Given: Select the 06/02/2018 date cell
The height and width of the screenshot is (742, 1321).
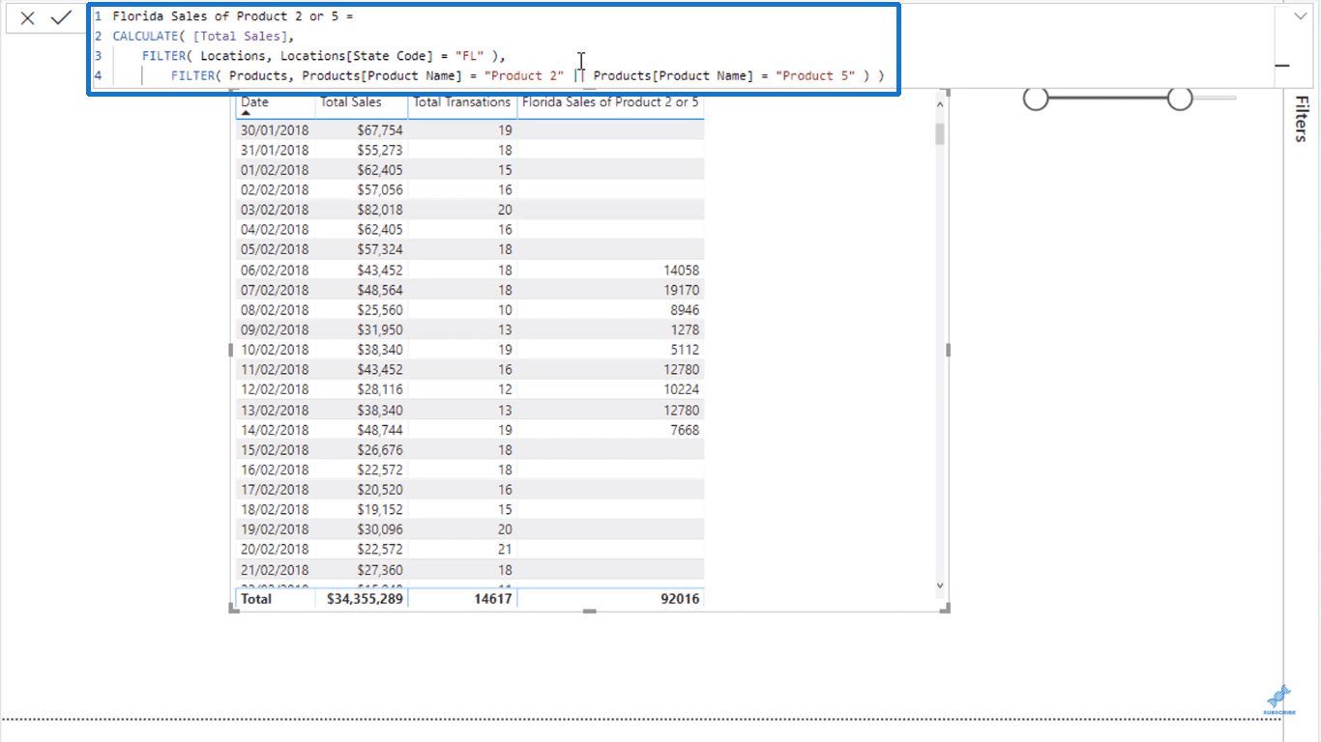Looking at the screenshot, I should 275,271.
